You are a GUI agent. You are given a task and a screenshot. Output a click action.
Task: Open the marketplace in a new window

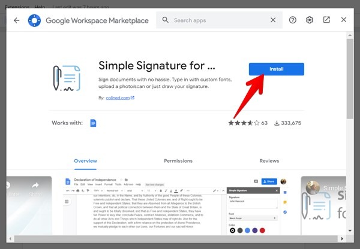(326, 20)
